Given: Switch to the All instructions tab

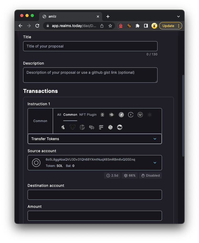Looking at the screenshot, I should coord(59,115).
